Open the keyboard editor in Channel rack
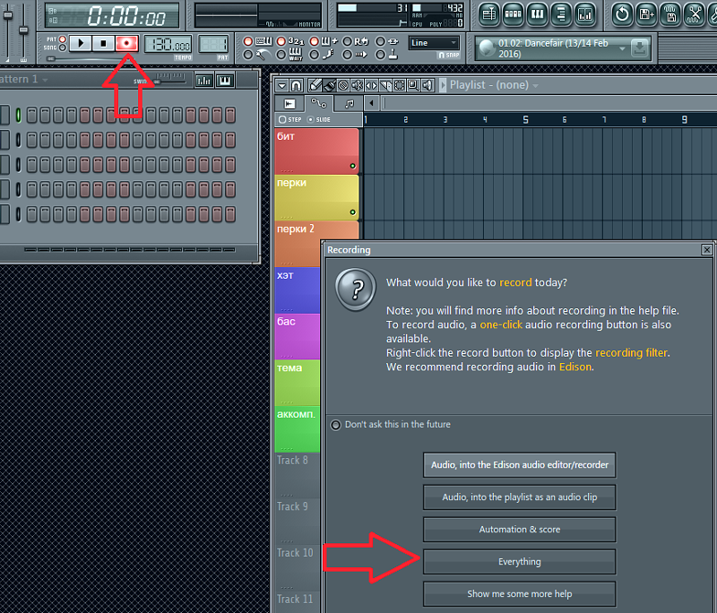The image size is (717, 613). 225,81
